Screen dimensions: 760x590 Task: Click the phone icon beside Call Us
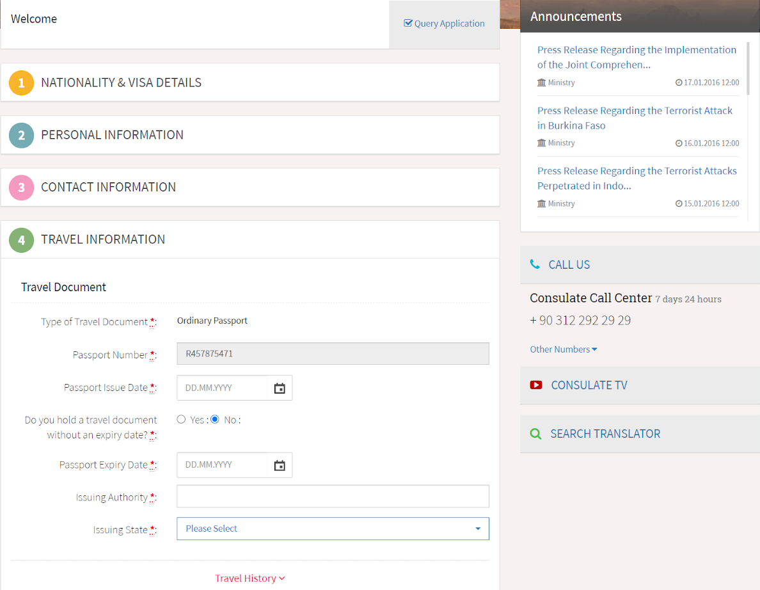(535, 264)
